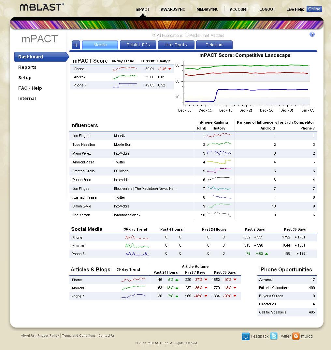The height and width of the screenshot is (350, 331).
Task: Click the Android 30-day trend sparkline in mPACT Score
Action: pos(125,77)
